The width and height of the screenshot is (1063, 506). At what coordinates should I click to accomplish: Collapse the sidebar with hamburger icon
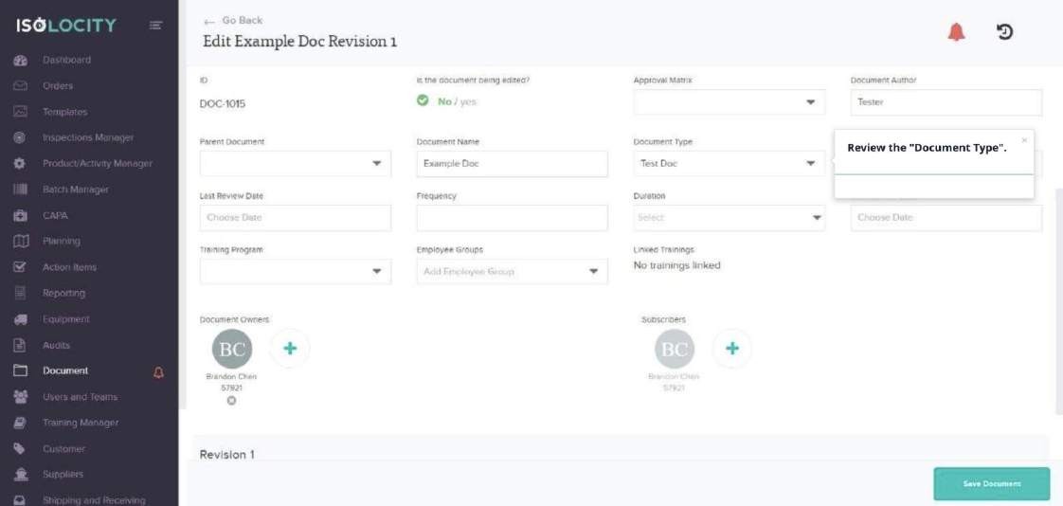(156, 26)
